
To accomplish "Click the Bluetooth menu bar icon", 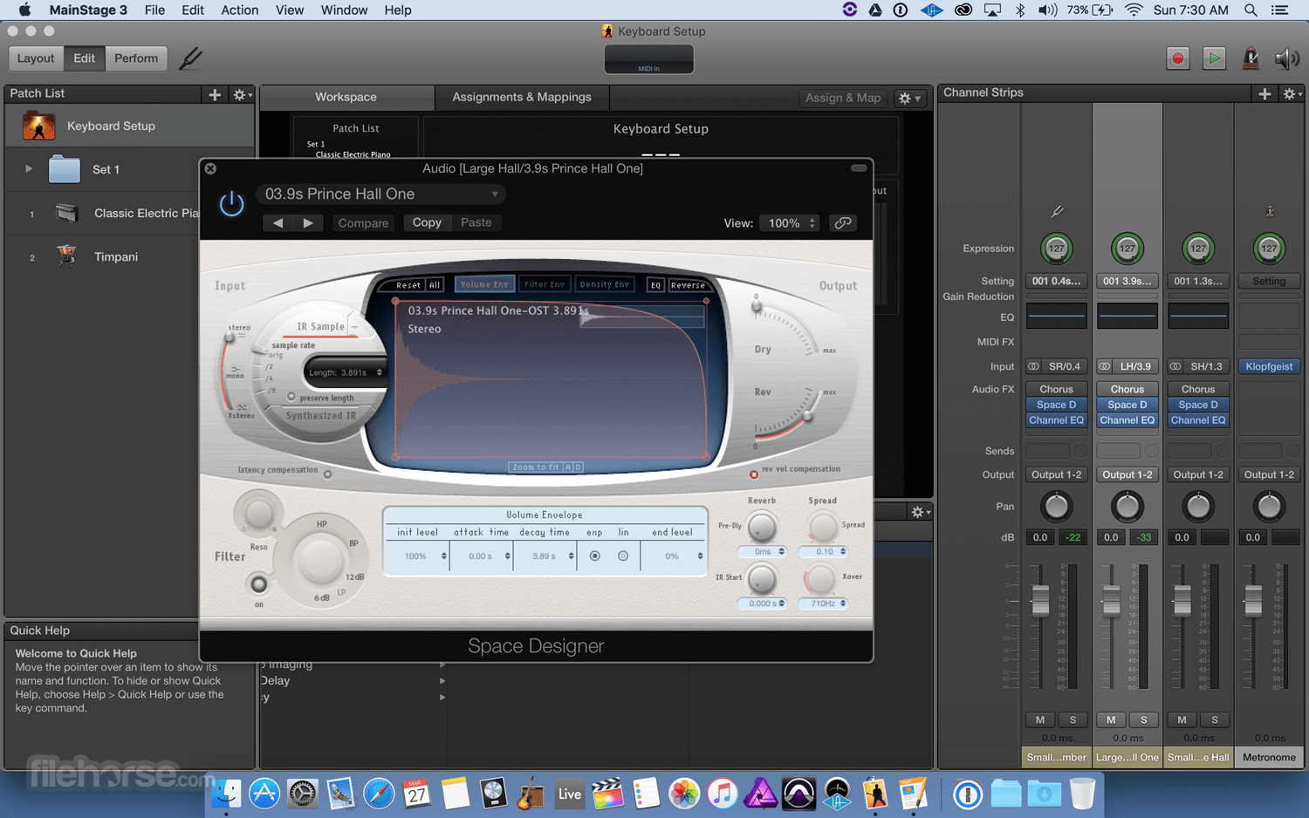I will [1019, 10].
